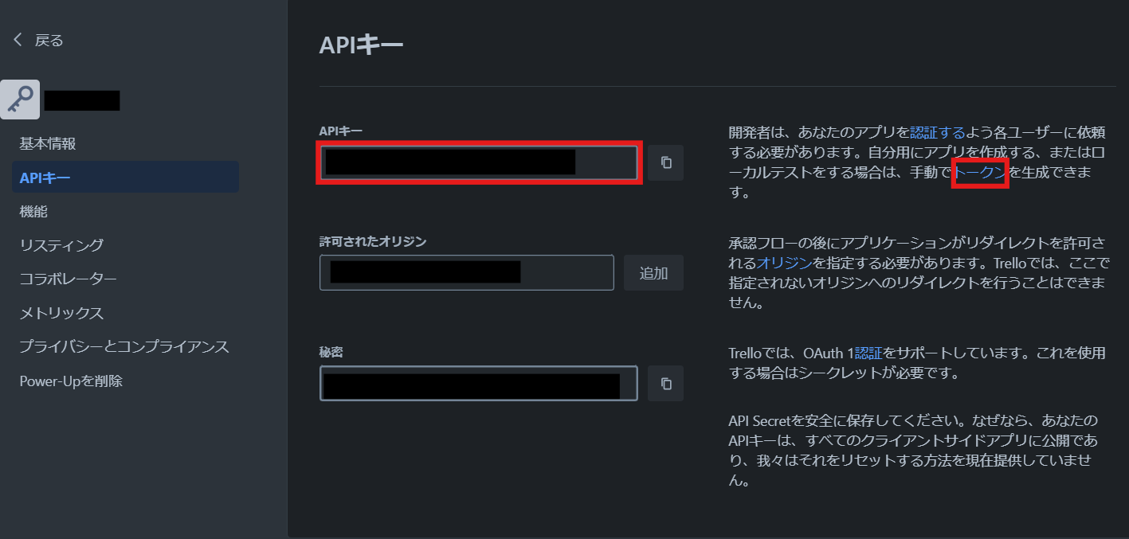
Task: Click the 追加 button for allowed origins
Action: point(653,273)
